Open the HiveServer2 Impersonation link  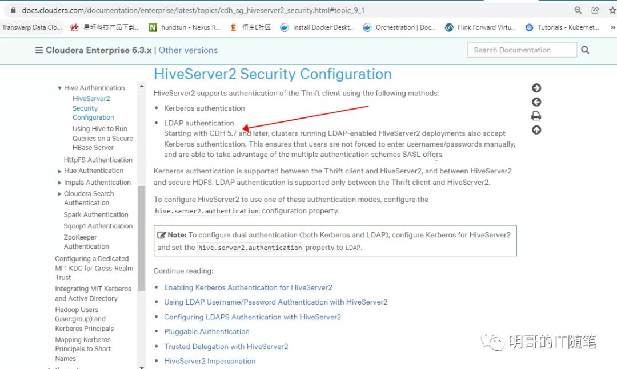click(209, 361)
